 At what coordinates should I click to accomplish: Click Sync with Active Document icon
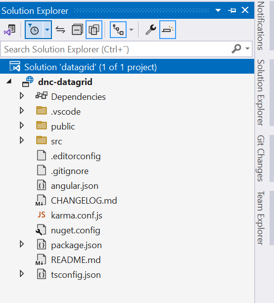pyautogui.click(x=60, y=30)
